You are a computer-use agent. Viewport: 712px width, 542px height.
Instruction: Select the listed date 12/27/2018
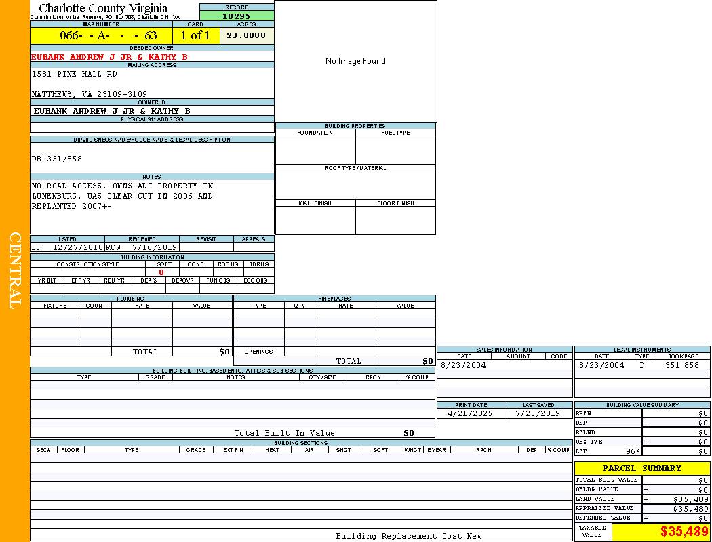[x=77, y=247]
